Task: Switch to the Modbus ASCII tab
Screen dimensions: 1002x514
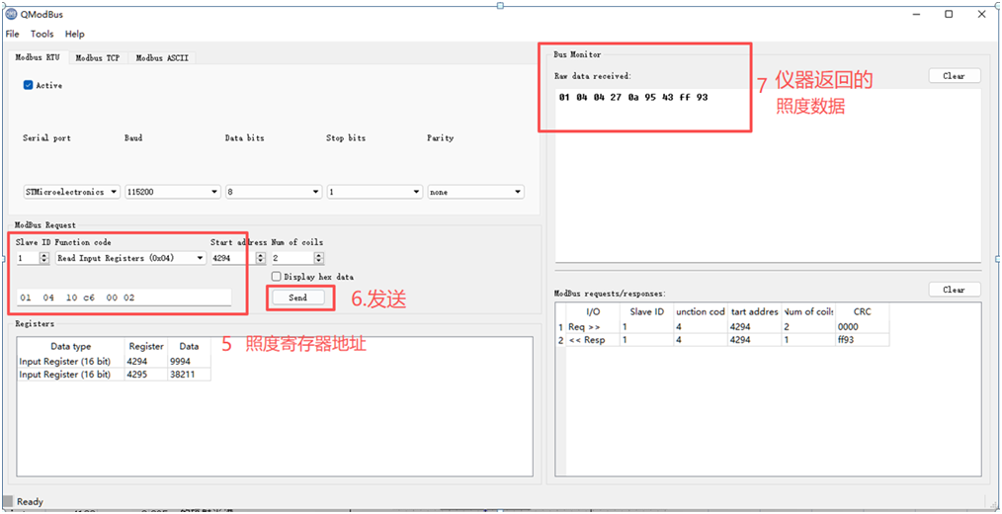Action: pos(161,58)
